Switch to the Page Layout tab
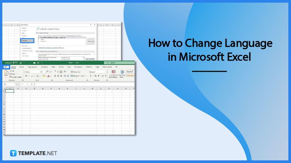The height and width of the screenshot is (163, 291). 32,67
